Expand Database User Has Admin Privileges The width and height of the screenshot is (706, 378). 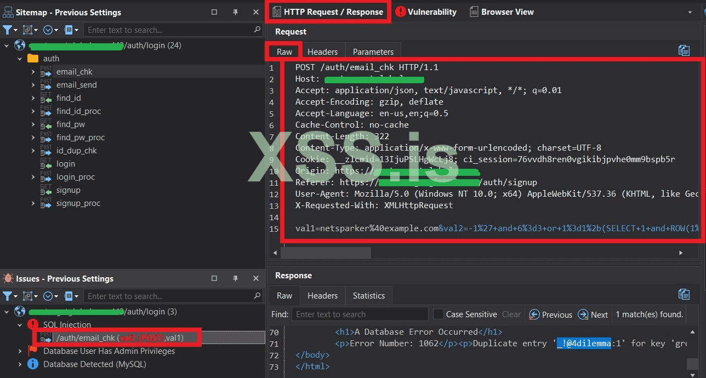tap(20, 351)
